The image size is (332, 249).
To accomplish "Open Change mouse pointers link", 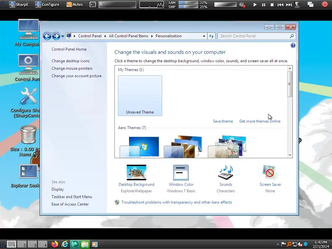I will click(72, 68).
